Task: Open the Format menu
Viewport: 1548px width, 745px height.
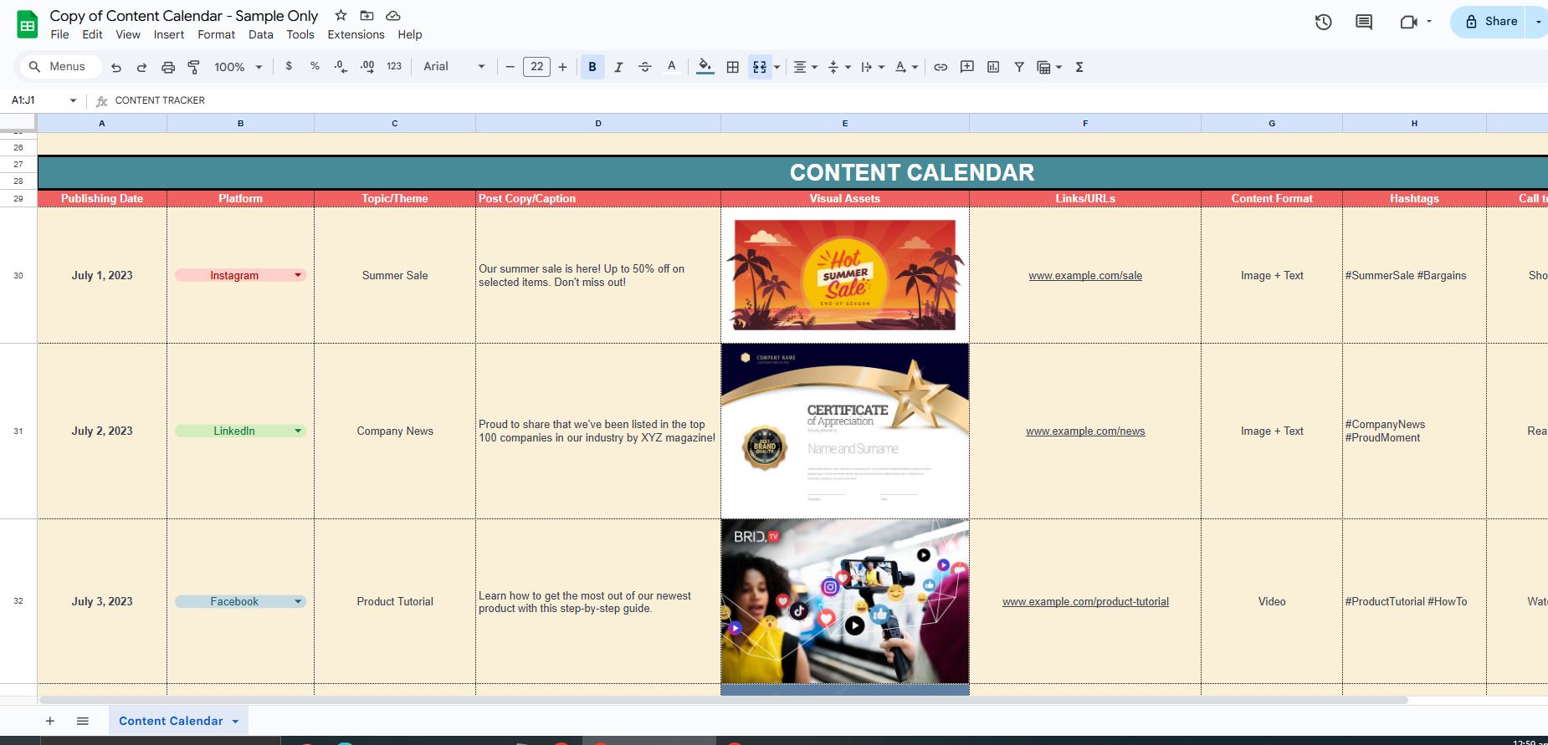Action: 216,34
